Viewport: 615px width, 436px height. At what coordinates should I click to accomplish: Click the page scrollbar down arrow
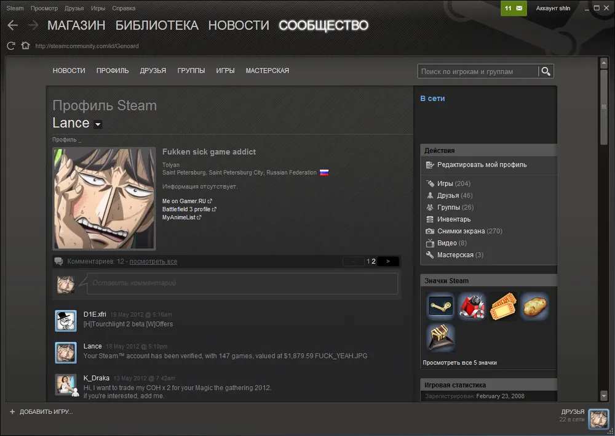click(604, 395)
